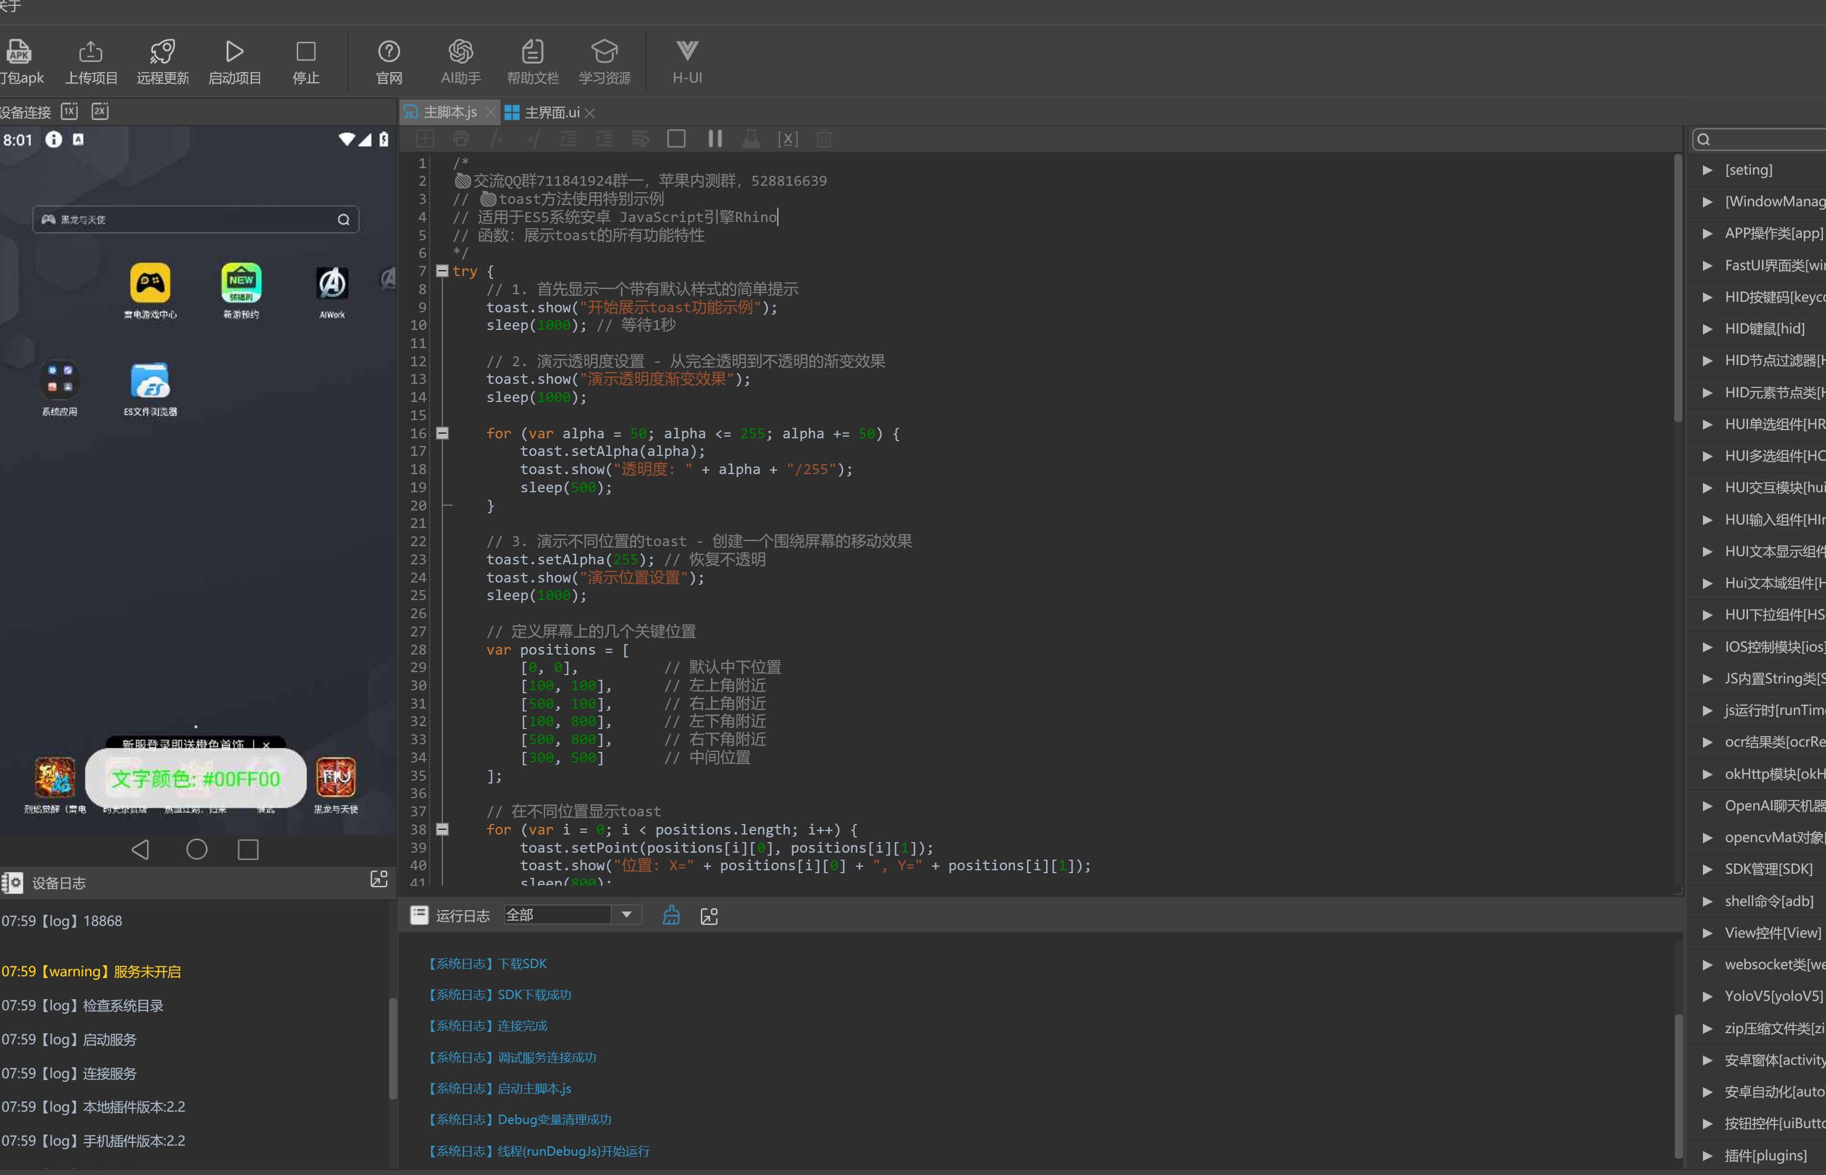Expand the [seting] tree node
Viewport: 1826px width, 1175px height.
click(x=1708, y=170)
